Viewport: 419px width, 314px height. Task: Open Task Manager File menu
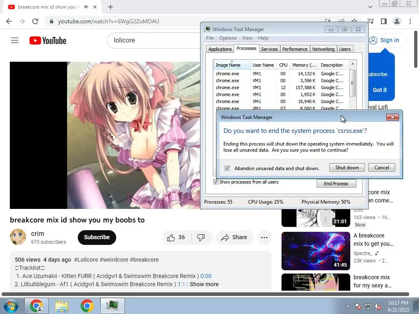pos(210,38)
